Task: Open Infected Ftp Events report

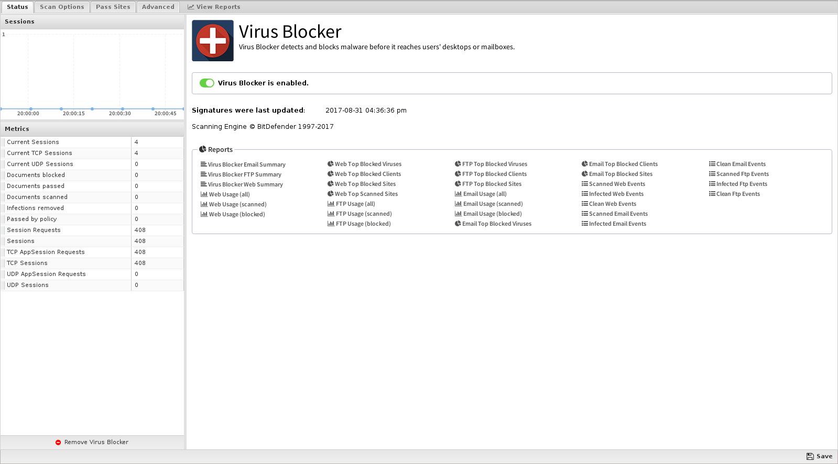Action: tap(738, 184)
